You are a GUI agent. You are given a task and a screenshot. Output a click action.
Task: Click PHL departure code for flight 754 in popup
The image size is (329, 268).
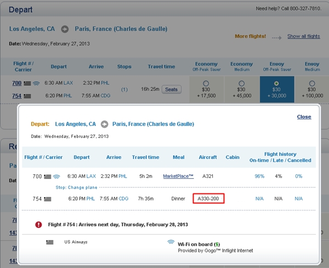pos(90,198)
